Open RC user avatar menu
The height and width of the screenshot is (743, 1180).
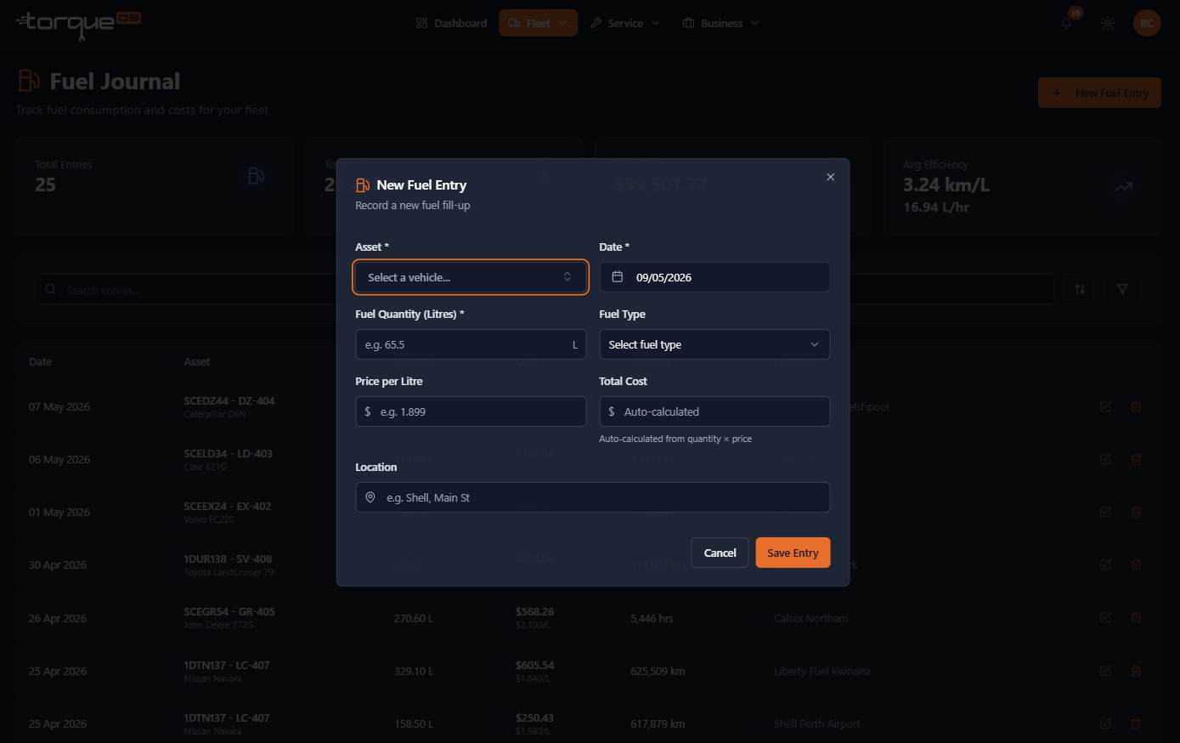pos(1147,23)
